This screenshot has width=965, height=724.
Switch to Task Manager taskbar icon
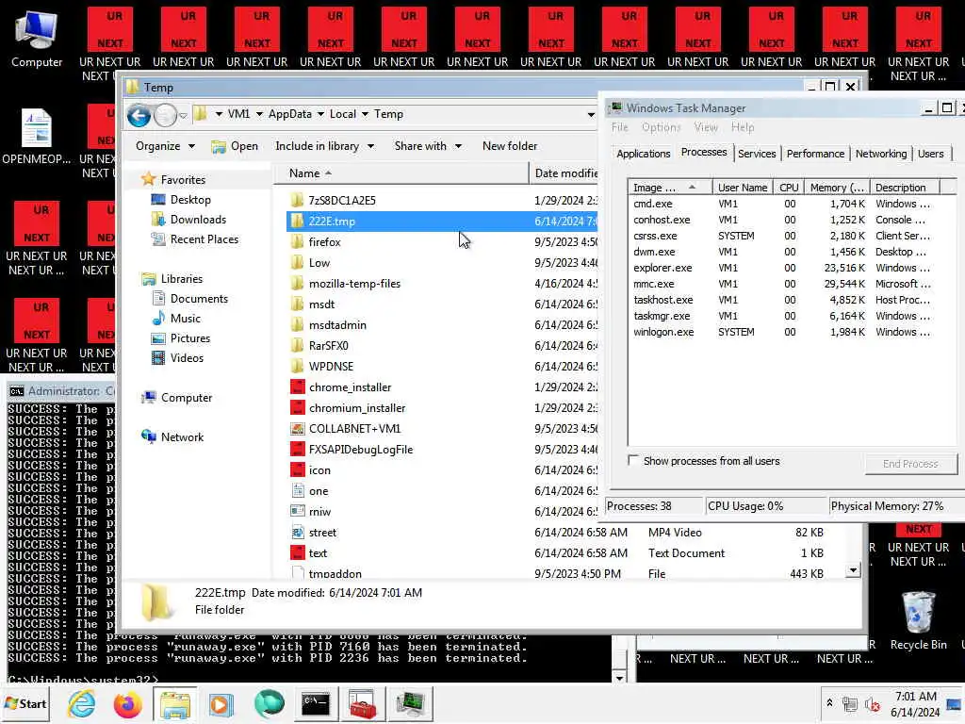[410, 704]
